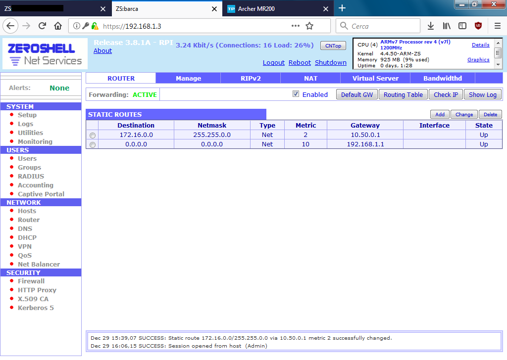Open the page actions three-dot menu
Viewport: 507px width, 360px height.
(x=295, y=26)
